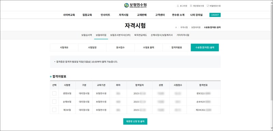
Task: Click the 로그아웃 person icon
Action: pos(178,6)
